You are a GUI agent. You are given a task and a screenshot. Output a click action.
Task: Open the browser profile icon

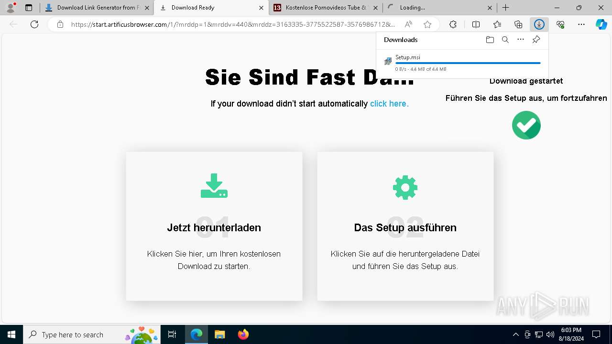tap(11, 8)
